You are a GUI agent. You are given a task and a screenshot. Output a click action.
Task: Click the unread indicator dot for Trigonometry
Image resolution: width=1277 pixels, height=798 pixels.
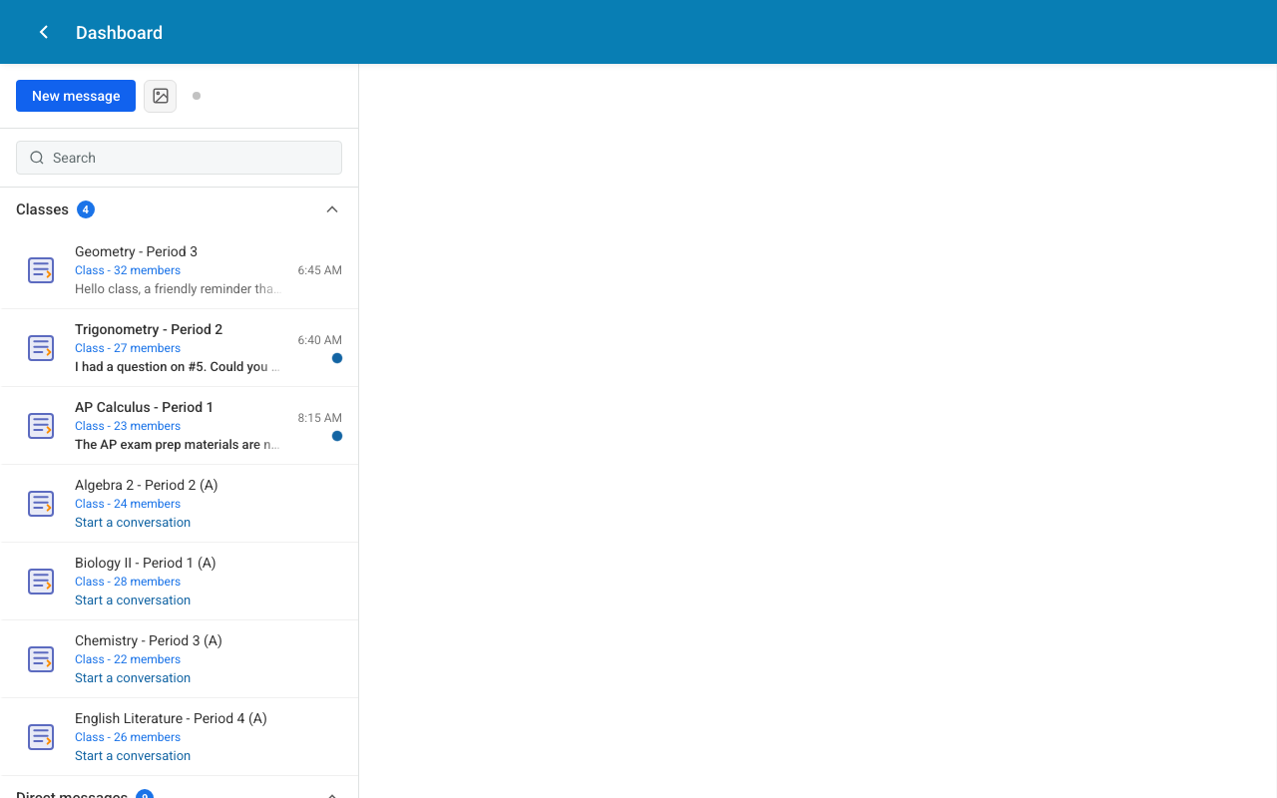[x=337, y=357]
